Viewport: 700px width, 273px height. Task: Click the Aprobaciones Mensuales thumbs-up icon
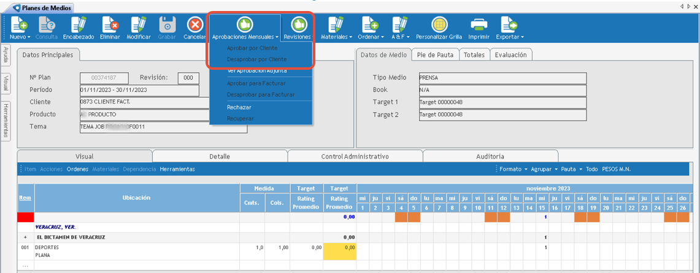tap(245, 24)
